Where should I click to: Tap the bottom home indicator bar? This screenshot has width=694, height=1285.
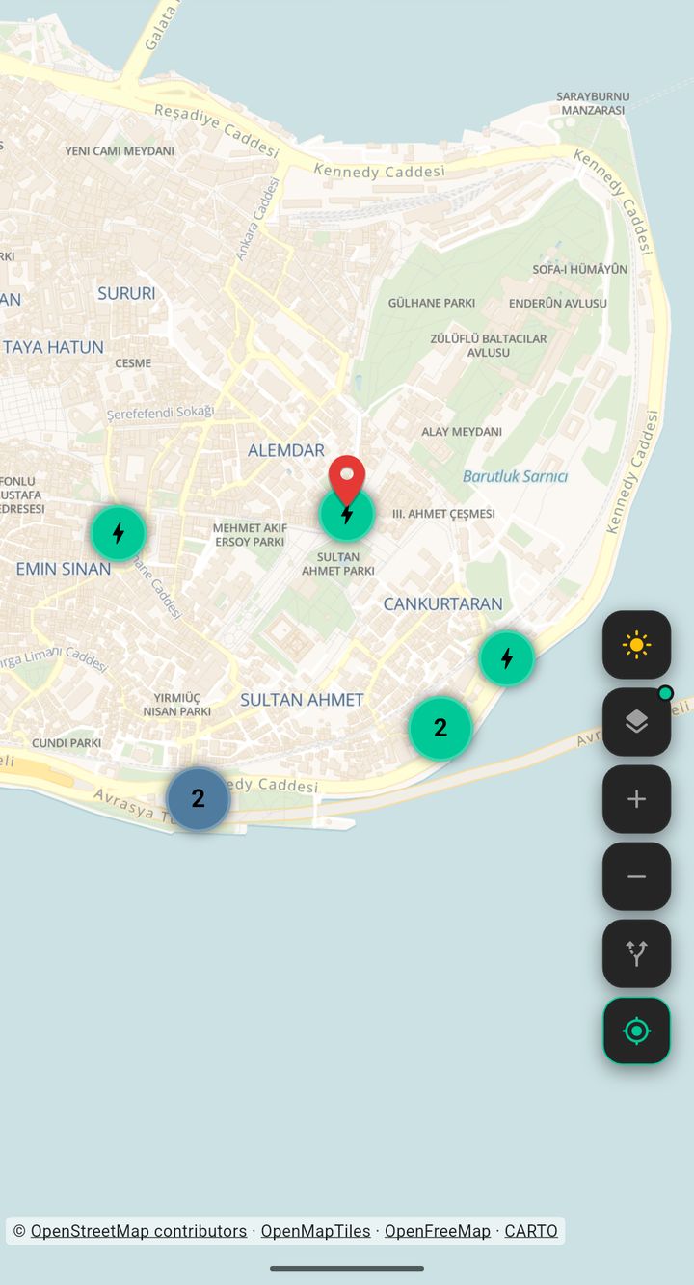347,1268
